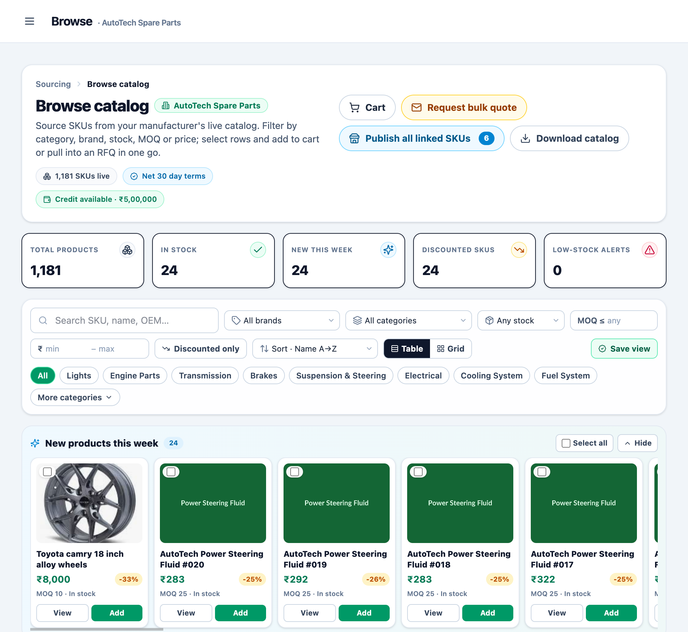The height and width of the screenshot is (632, 688).
Task: Select the Toyota camry alloy wheels checkbox
Action: coord(47,472)
